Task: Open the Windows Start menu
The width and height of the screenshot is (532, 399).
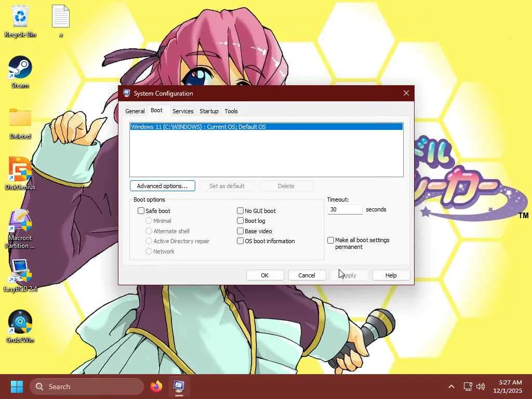Action: click(x=17, y=387)
